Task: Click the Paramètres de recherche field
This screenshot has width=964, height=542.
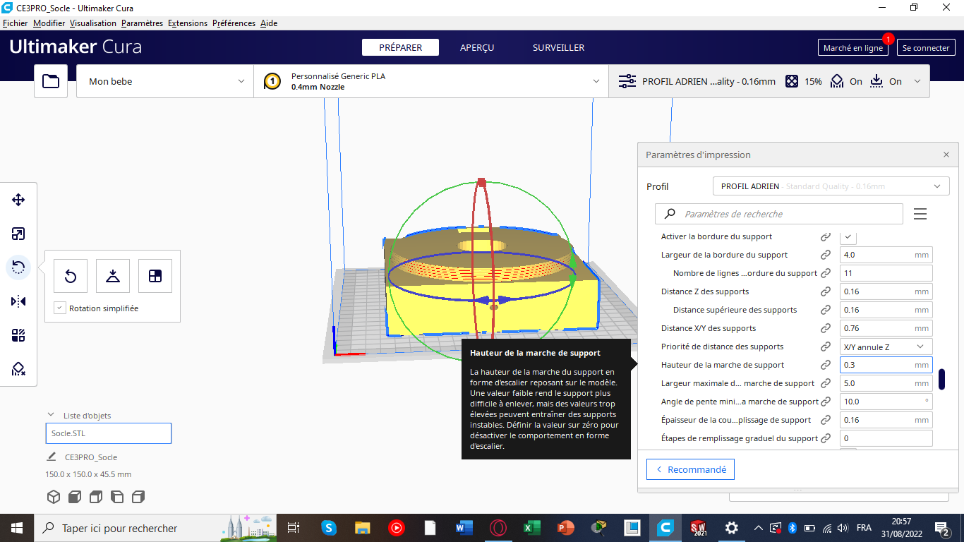Action: pos(779,214)
